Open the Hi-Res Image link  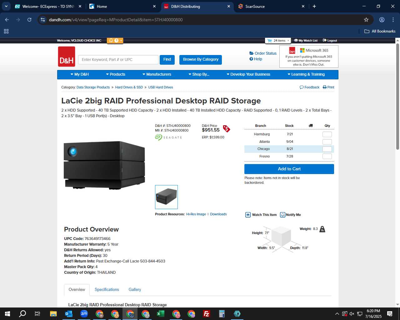coord(196,214)
